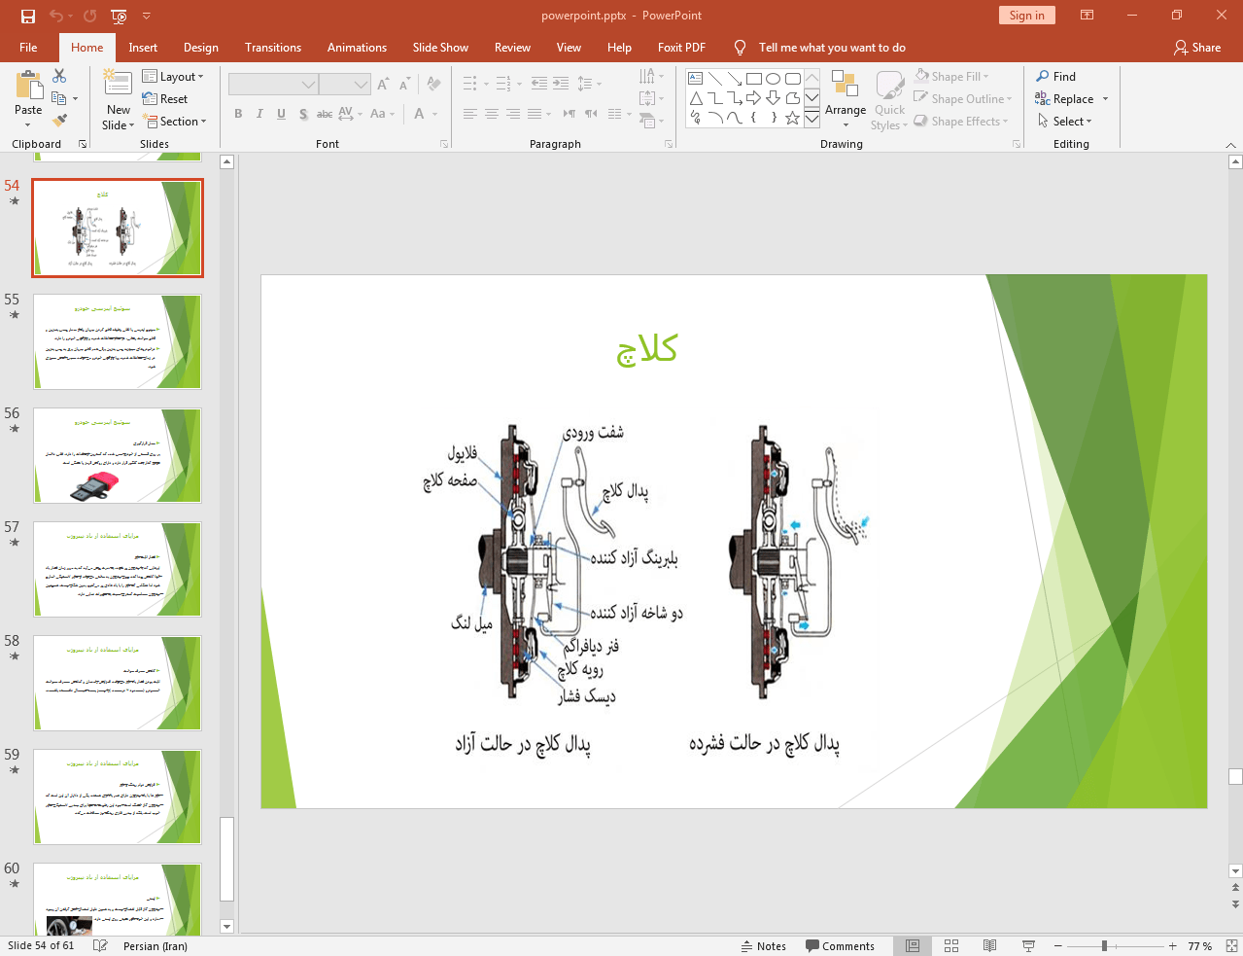Toggle Normal view button in status bar
This screenshot has height=956, width=1243.
(913, 945)
